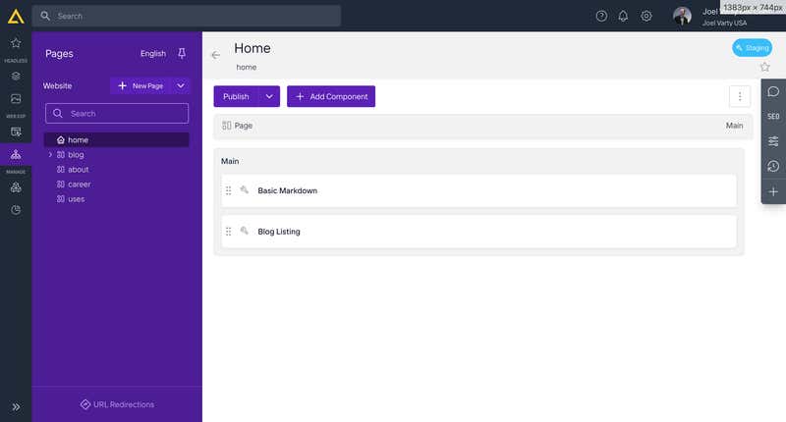
Task: Expand the left navigation with double chevron
Action: point(16,407)
